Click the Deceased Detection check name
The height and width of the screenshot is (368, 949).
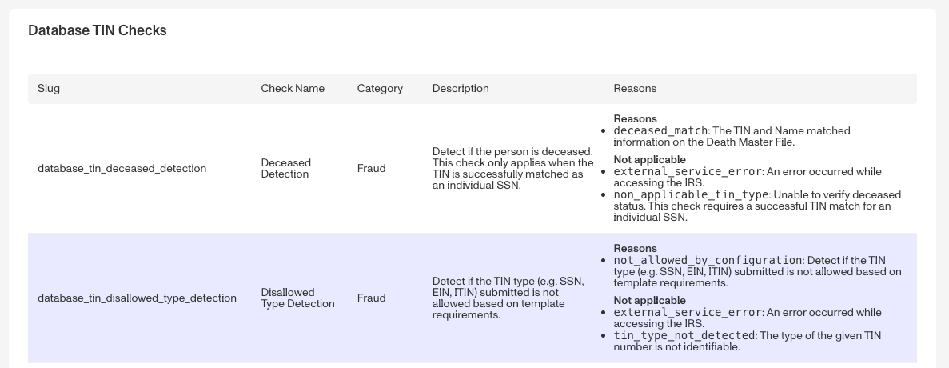click(285, 168)
